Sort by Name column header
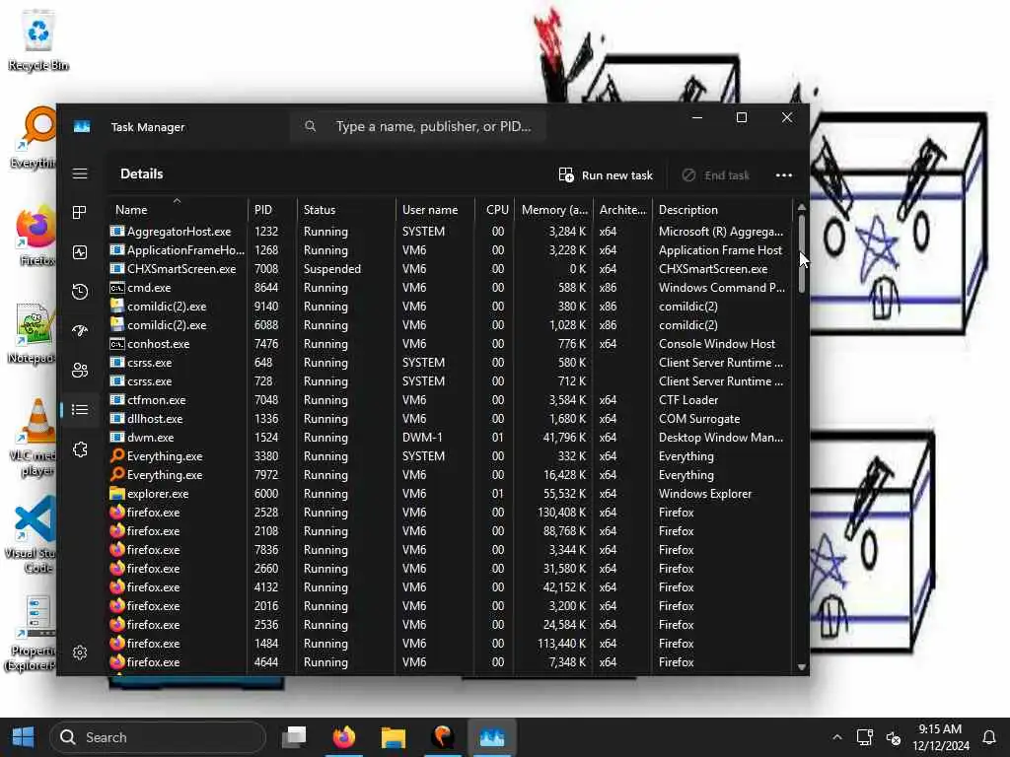Image resolution: width=1010 pixels, height=757 pixels. pos(178,210)
